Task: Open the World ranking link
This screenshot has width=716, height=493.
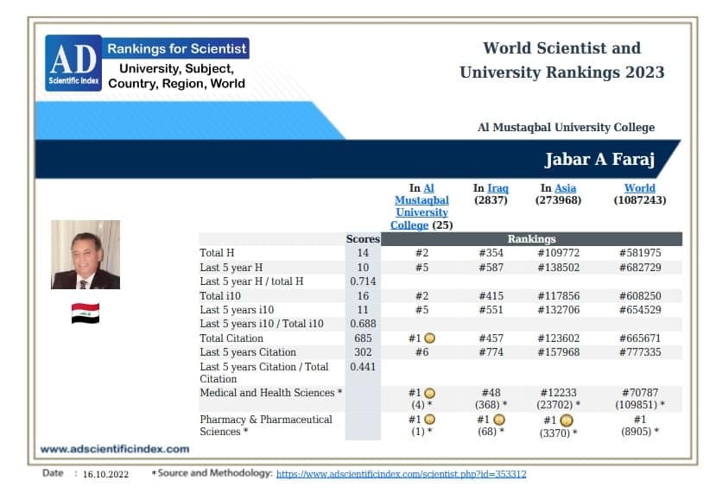Action: pyautogui.click(x=640, y=188)
